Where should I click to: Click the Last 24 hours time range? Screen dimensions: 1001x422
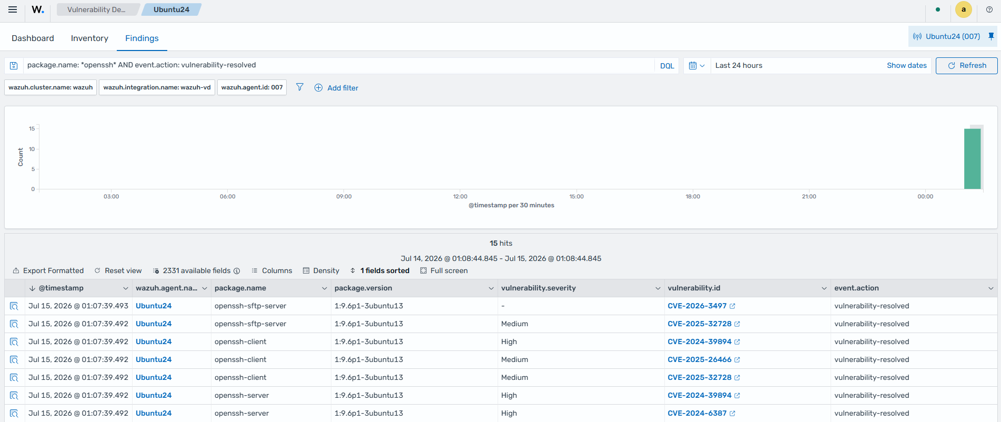point(739,66)
